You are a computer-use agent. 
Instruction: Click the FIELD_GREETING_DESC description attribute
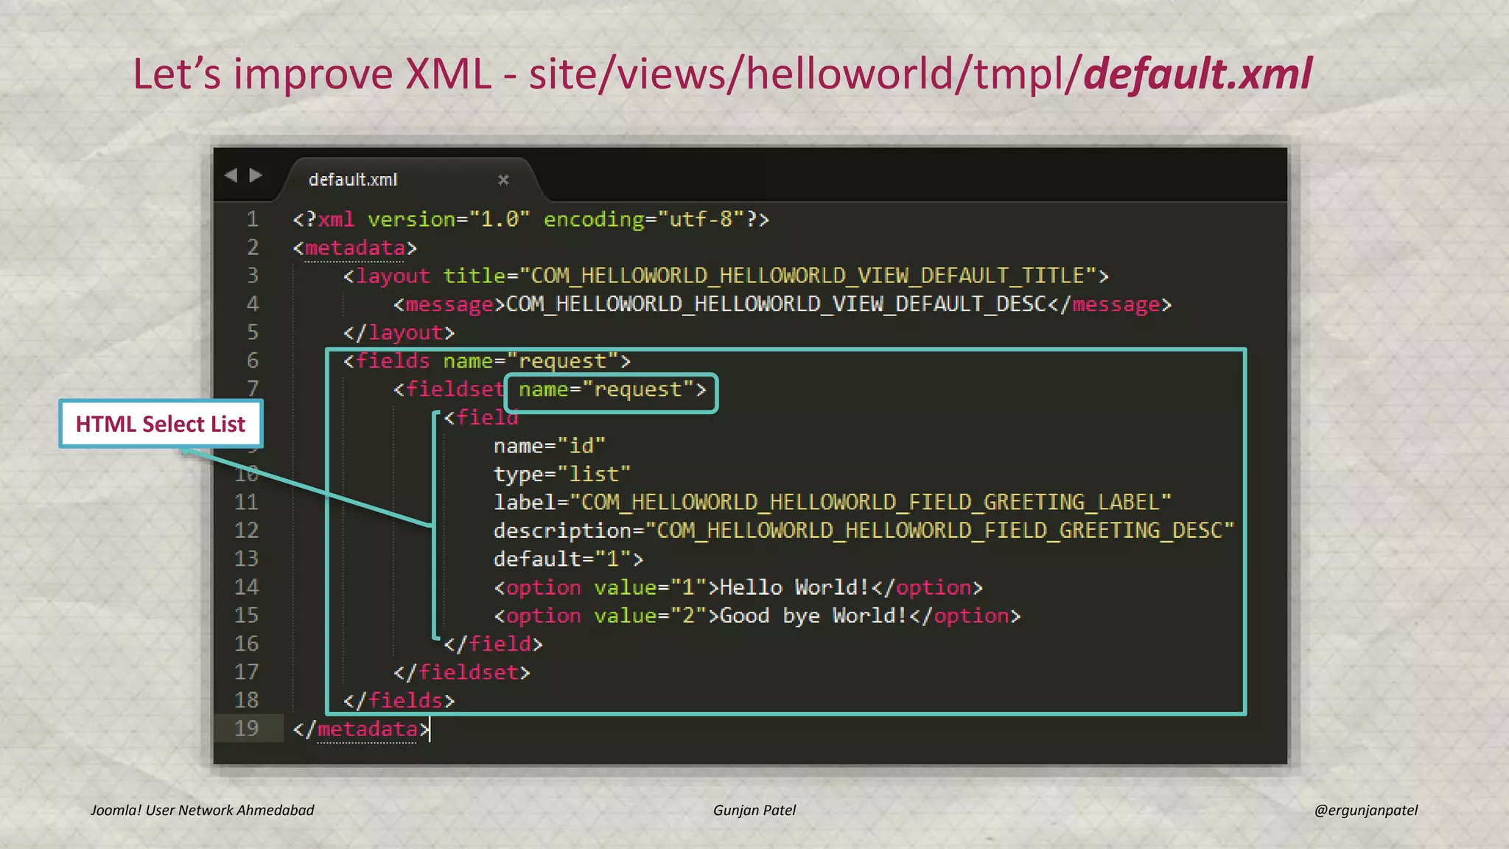864,531
